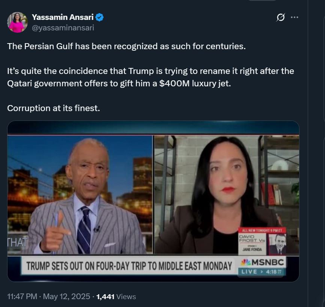Open the three-dot more options menu
The width and height of the screenshot is (325, 307).
coord(295,17)
